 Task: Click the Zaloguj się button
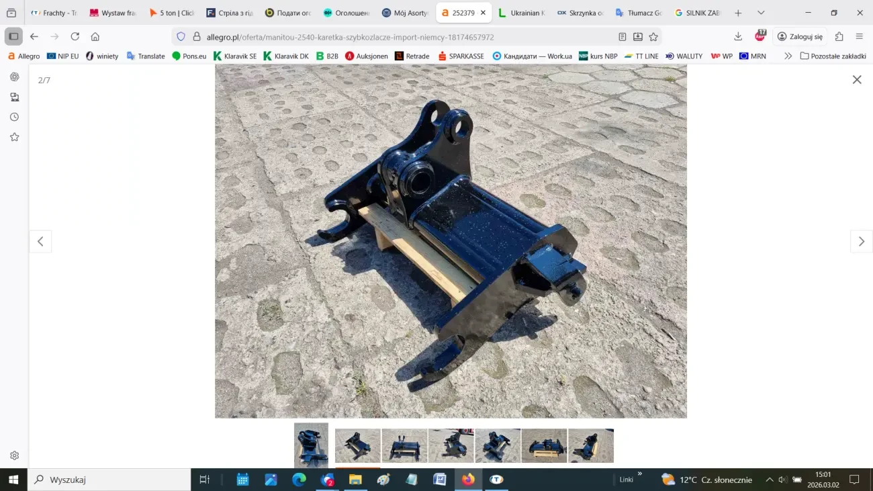coord(799,37)
